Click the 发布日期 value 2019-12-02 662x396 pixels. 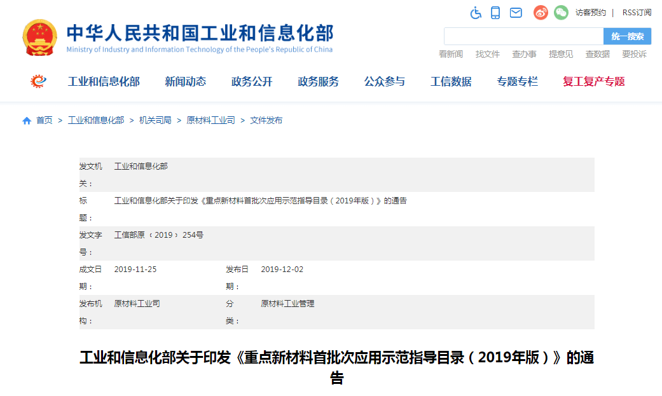tap(282, 270)
